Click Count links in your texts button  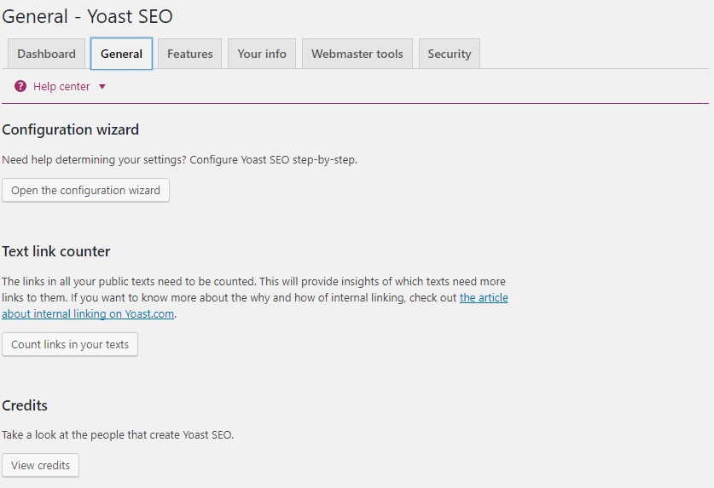(70, 345)
